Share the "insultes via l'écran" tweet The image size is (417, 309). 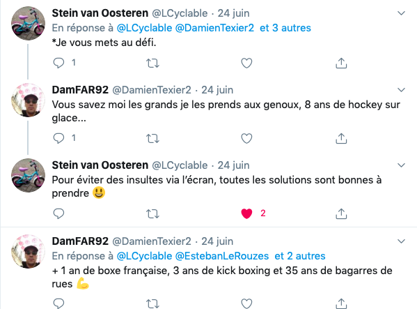(x=341, y=213)
